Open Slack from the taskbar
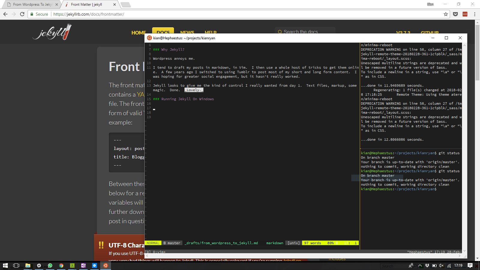Screen dimensions: 480x270 click(x=39, y=265)
